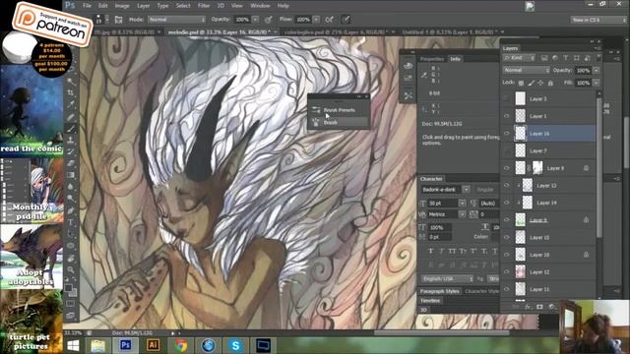Switch to the Properties tab

click(x=432, y=59)
